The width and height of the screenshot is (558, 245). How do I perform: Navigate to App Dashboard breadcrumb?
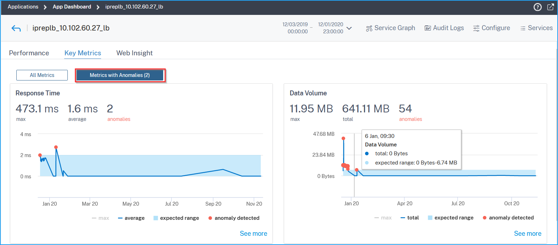pyautogui.click(x=72, y=7)
